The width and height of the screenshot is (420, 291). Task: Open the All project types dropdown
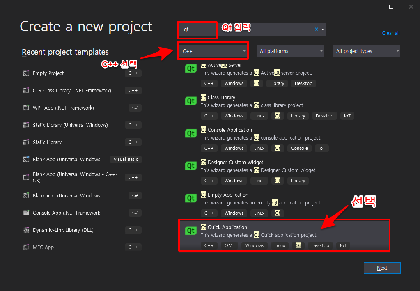click(367, 51)
